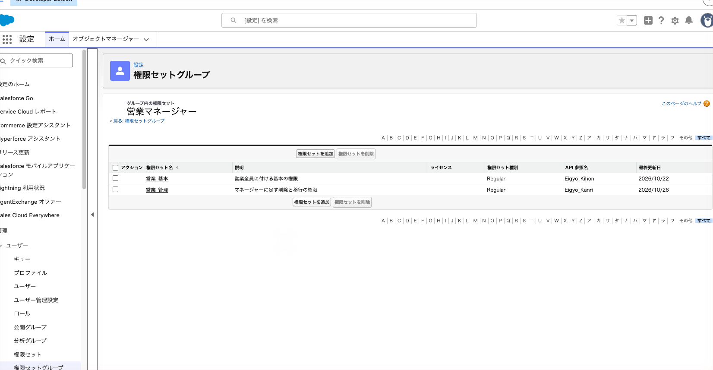Open the help question mark icon
The width and height of the screenshot is (713, 370).
(661, 20)
